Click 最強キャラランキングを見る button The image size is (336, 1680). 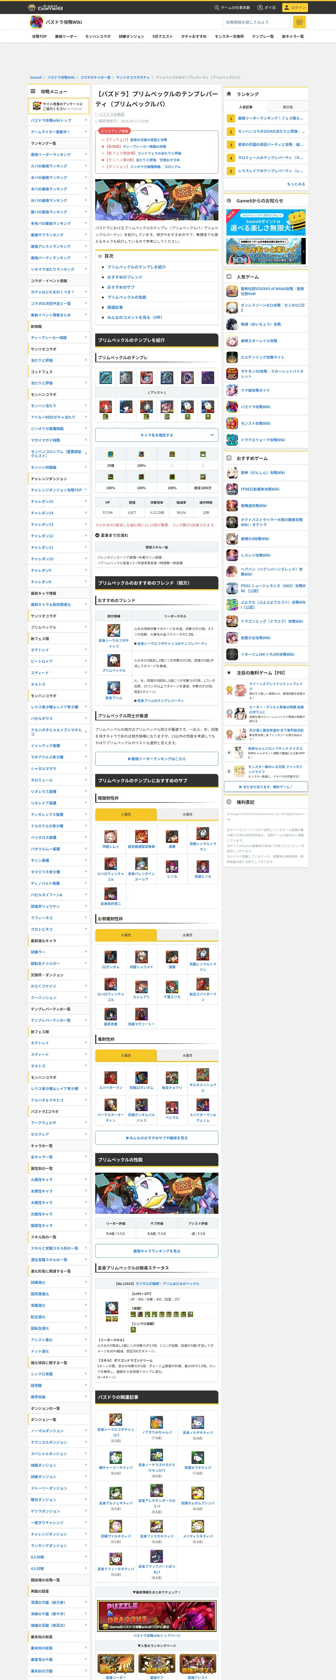[157, 1251]
